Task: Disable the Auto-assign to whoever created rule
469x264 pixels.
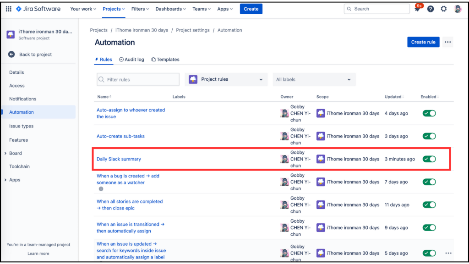Action: 429,114
